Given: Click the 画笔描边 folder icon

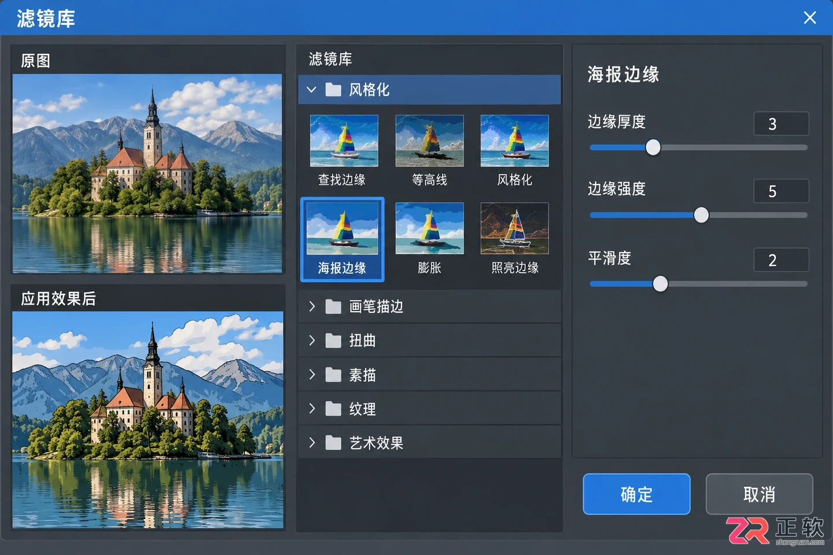Looking at the screenshot, I should pyautogui.click(x=333, y=306).
